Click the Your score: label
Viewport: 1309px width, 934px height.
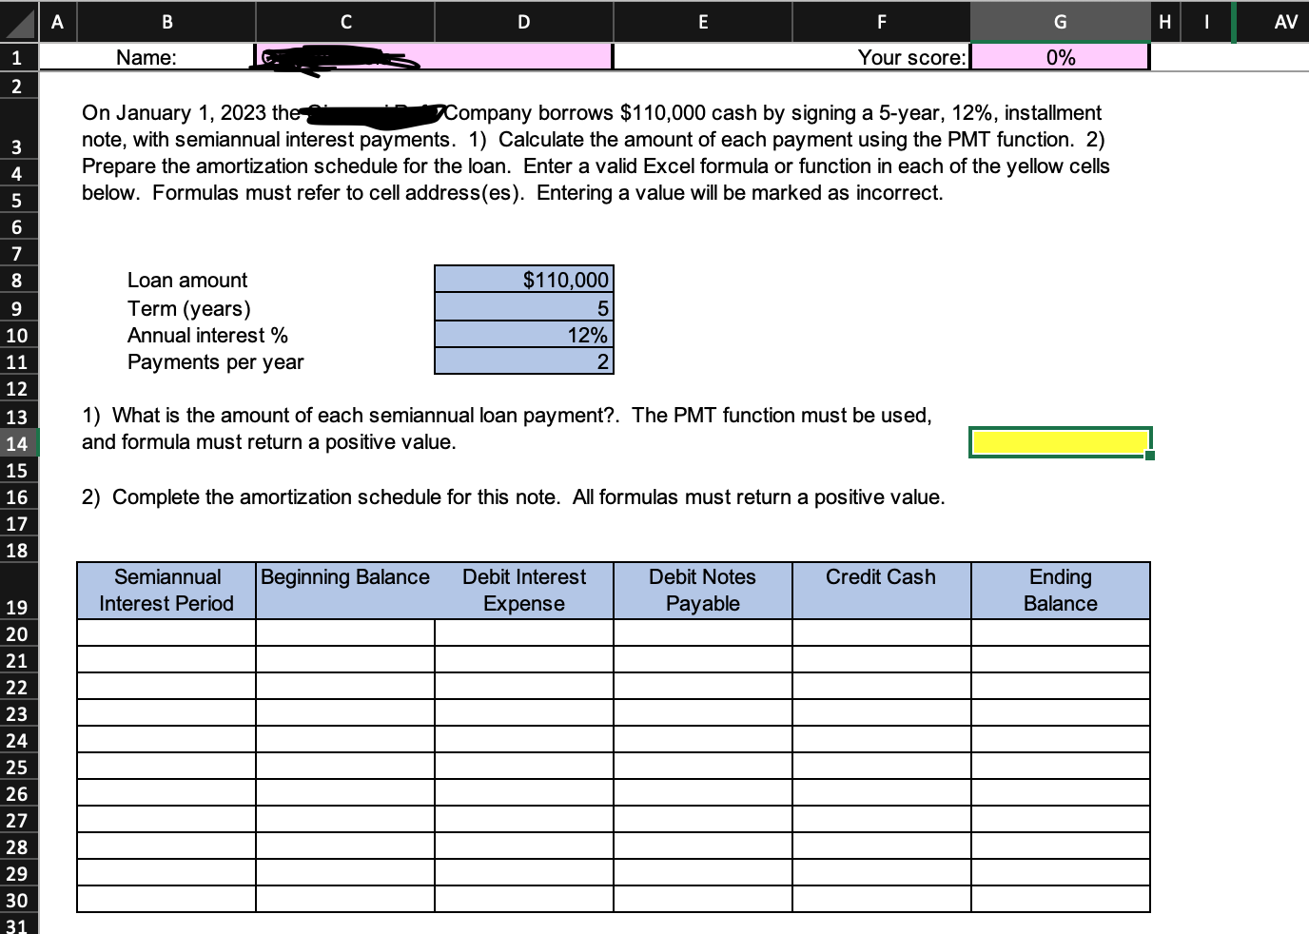(x=911, y=57)
